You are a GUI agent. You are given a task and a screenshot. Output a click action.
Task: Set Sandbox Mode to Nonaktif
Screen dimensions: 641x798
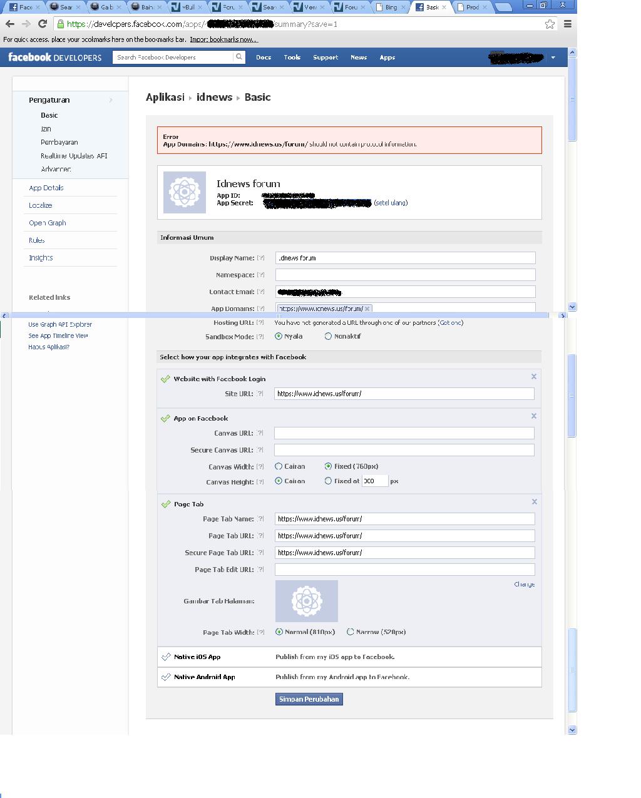pyautogui.click(x=328, y=337)
